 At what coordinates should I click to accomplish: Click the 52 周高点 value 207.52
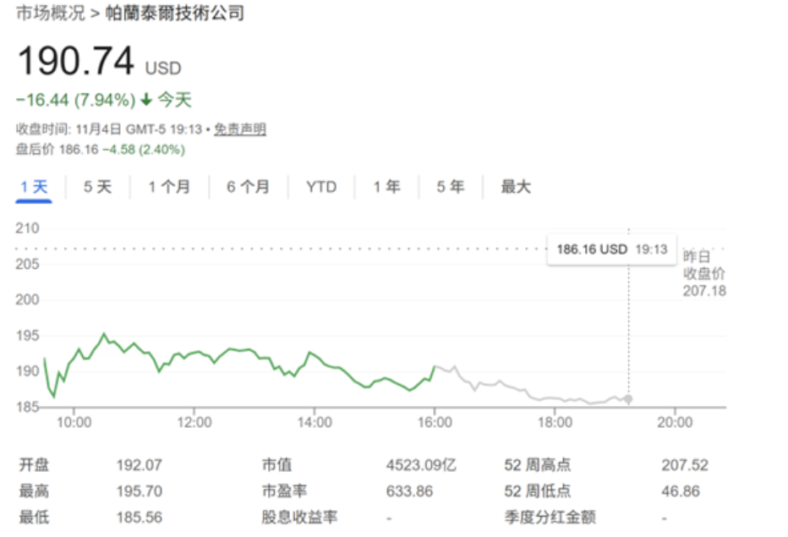click(x=685, y=465)
